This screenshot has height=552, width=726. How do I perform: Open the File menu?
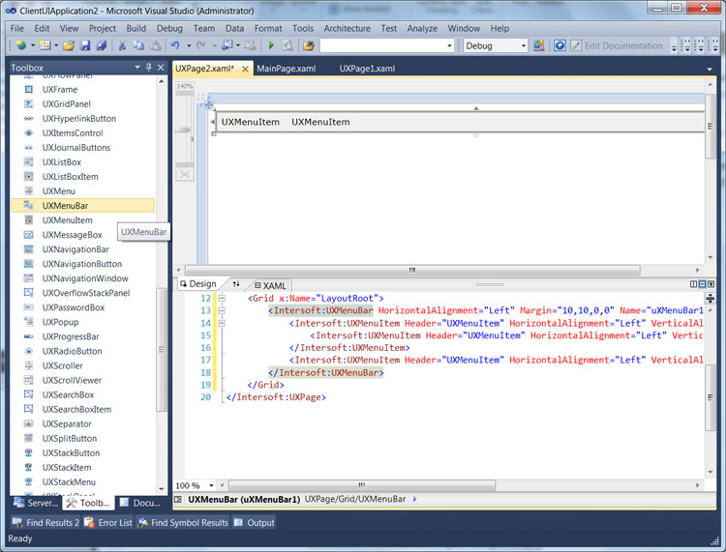coord(17,28)
